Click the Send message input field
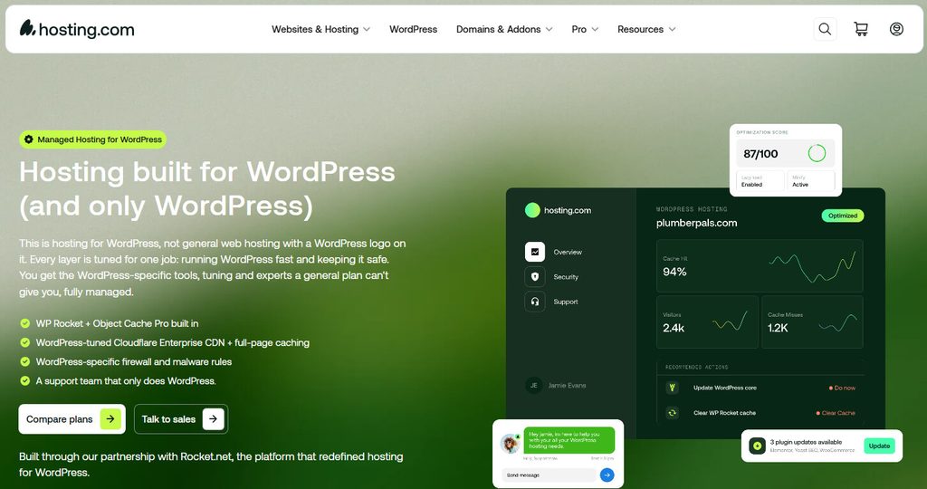 tap(550, 475)
